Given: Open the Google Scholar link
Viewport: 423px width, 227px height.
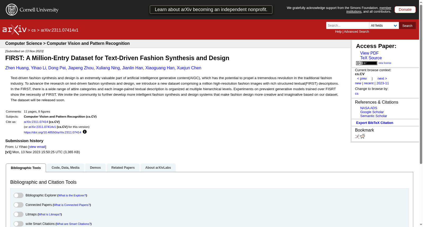Looking at the screenshot, I should pos(372,112).
